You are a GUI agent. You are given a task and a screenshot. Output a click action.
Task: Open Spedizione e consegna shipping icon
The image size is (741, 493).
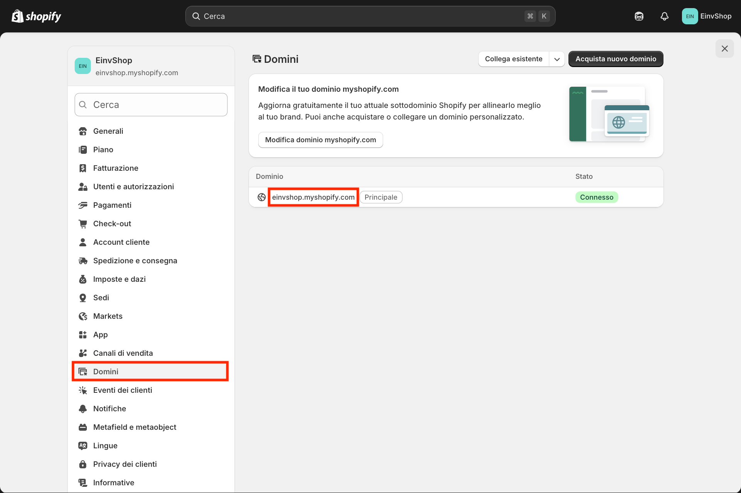coord(83,261)
